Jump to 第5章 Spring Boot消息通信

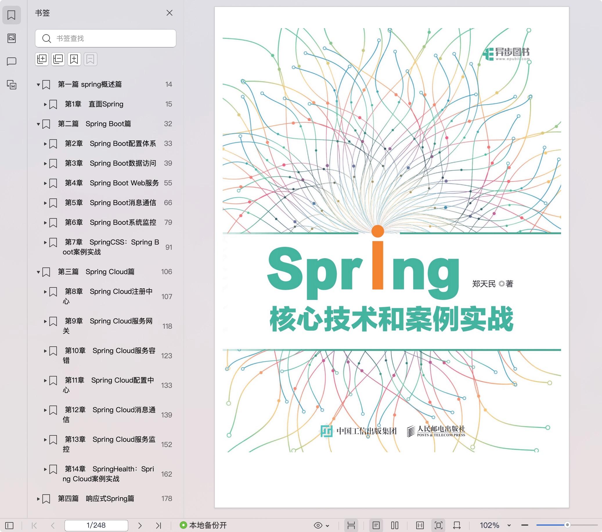pyautogui.click(x=111, y=203)
